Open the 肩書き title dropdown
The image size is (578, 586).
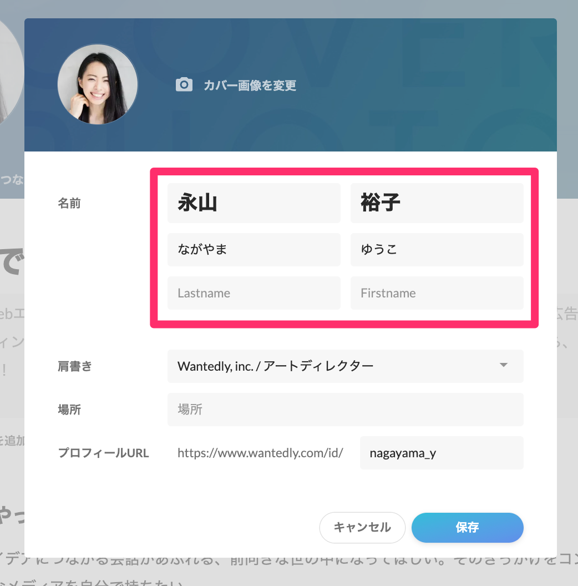coord(345,366)
